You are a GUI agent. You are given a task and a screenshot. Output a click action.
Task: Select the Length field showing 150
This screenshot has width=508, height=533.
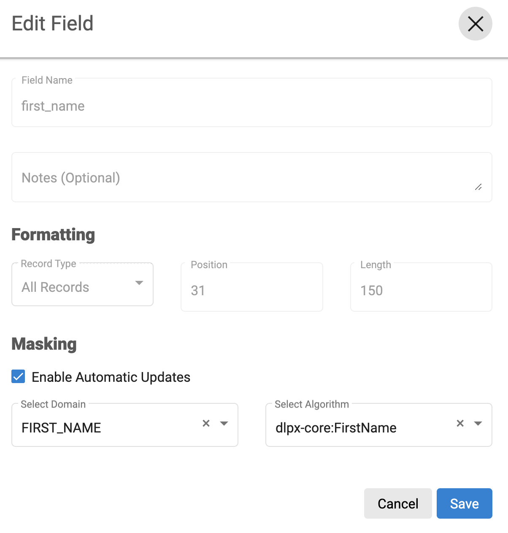[x=421, y=291]
